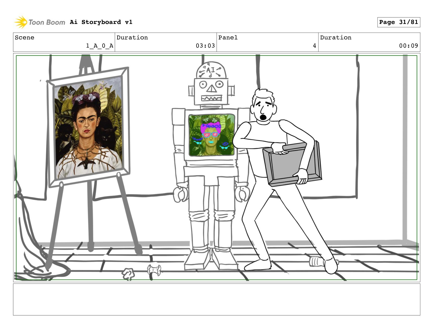Click the 'Page 31/81' box
434x335 pixels.
[x=398, y=22]
